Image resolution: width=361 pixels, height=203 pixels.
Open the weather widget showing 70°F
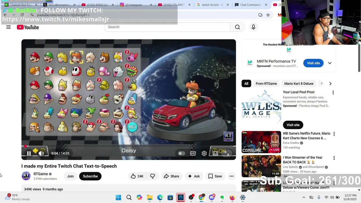tap(17, 197)
